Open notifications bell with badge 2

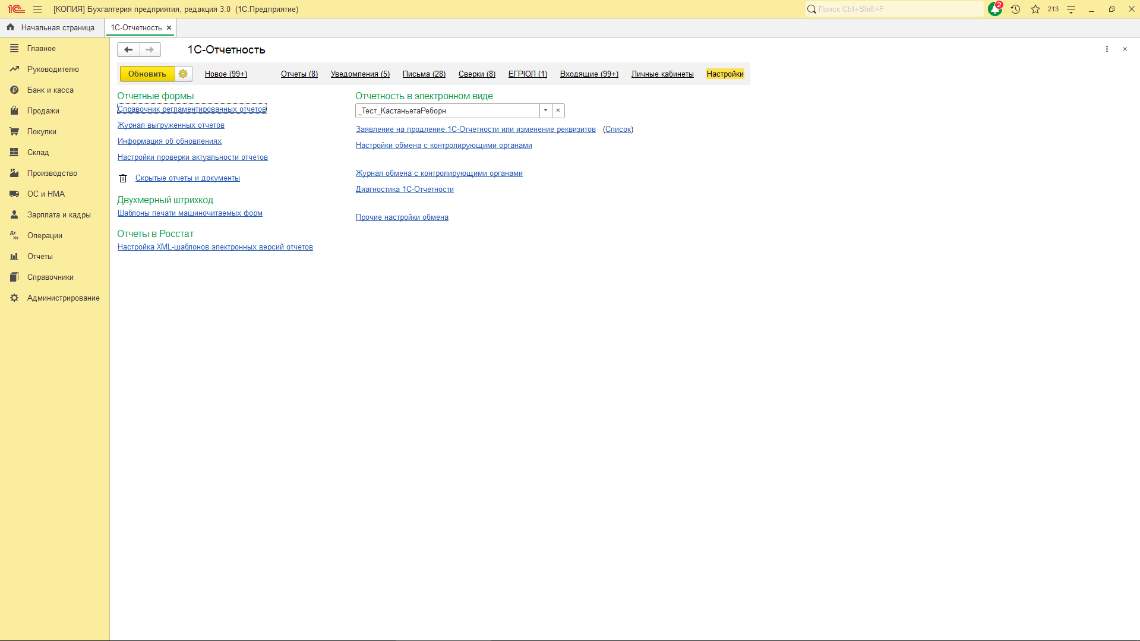coord(995,9)
